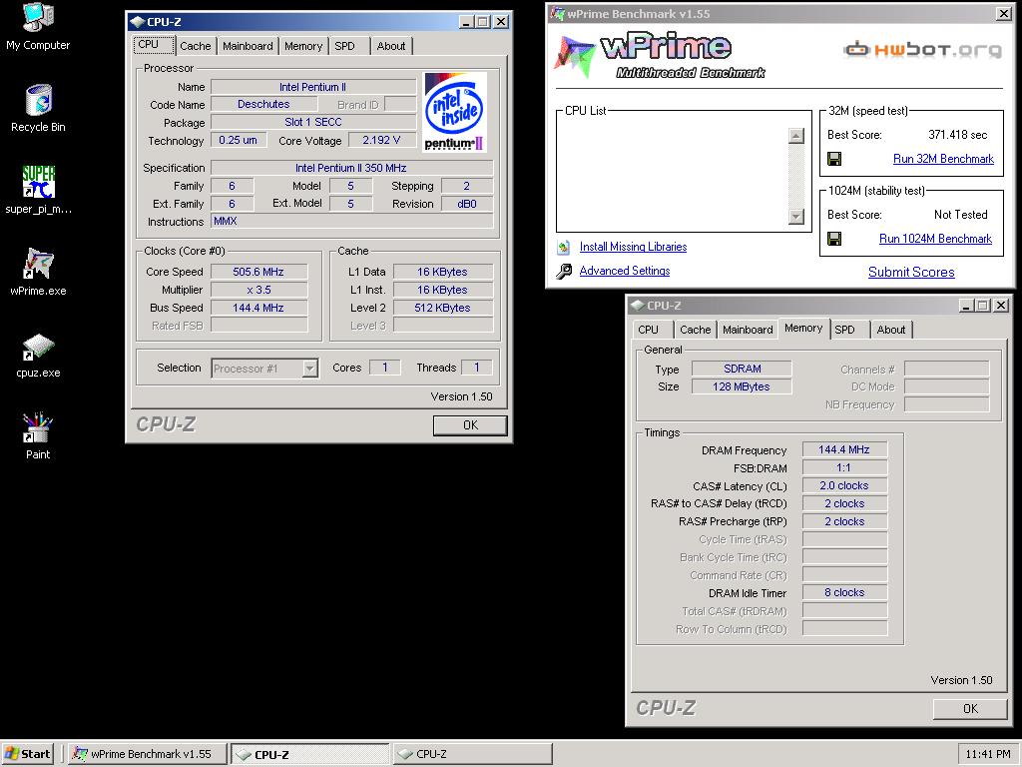Click the DRAM Frequency value 144.4 MHz
This screenshot has width=1022, height=767.
pyautogui.click(x=844, y=450)
